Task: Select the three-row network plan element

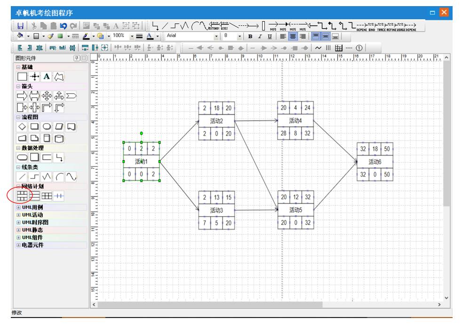Action: [x=34, y=196]
